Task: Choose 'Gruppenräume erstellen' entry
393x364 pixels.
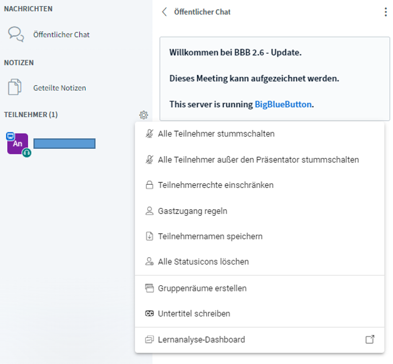Action: 260,288
